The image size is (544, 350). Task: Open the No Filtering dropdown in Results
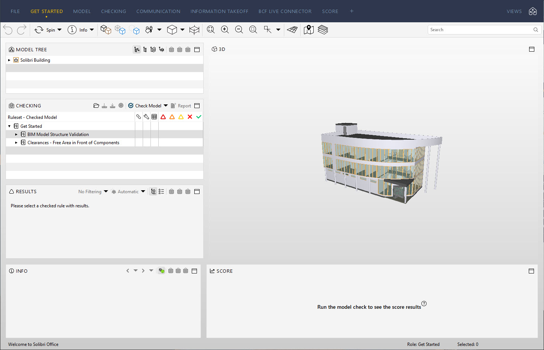[93, 191]
